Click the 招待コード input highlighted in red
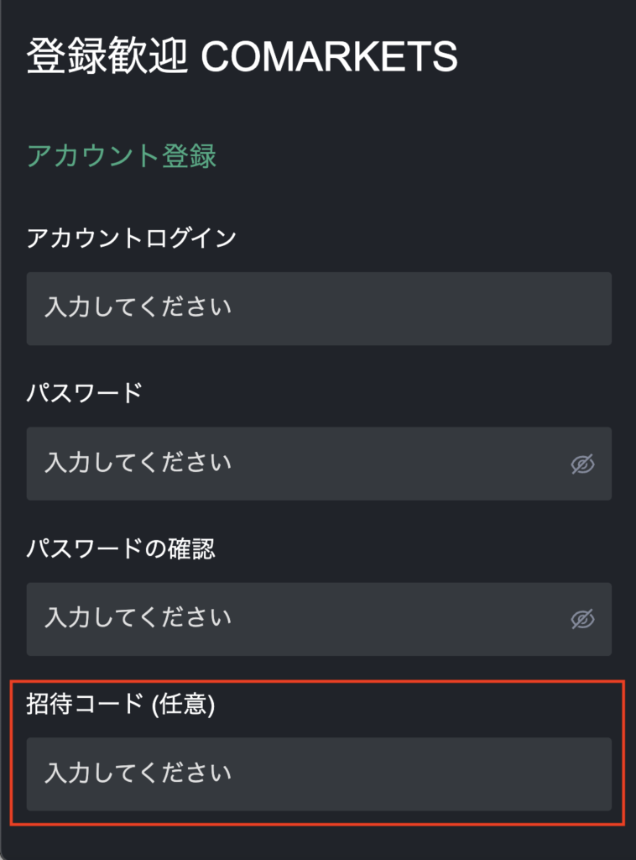636x860 pixels. pyautogui.click(x=319, y=774)
